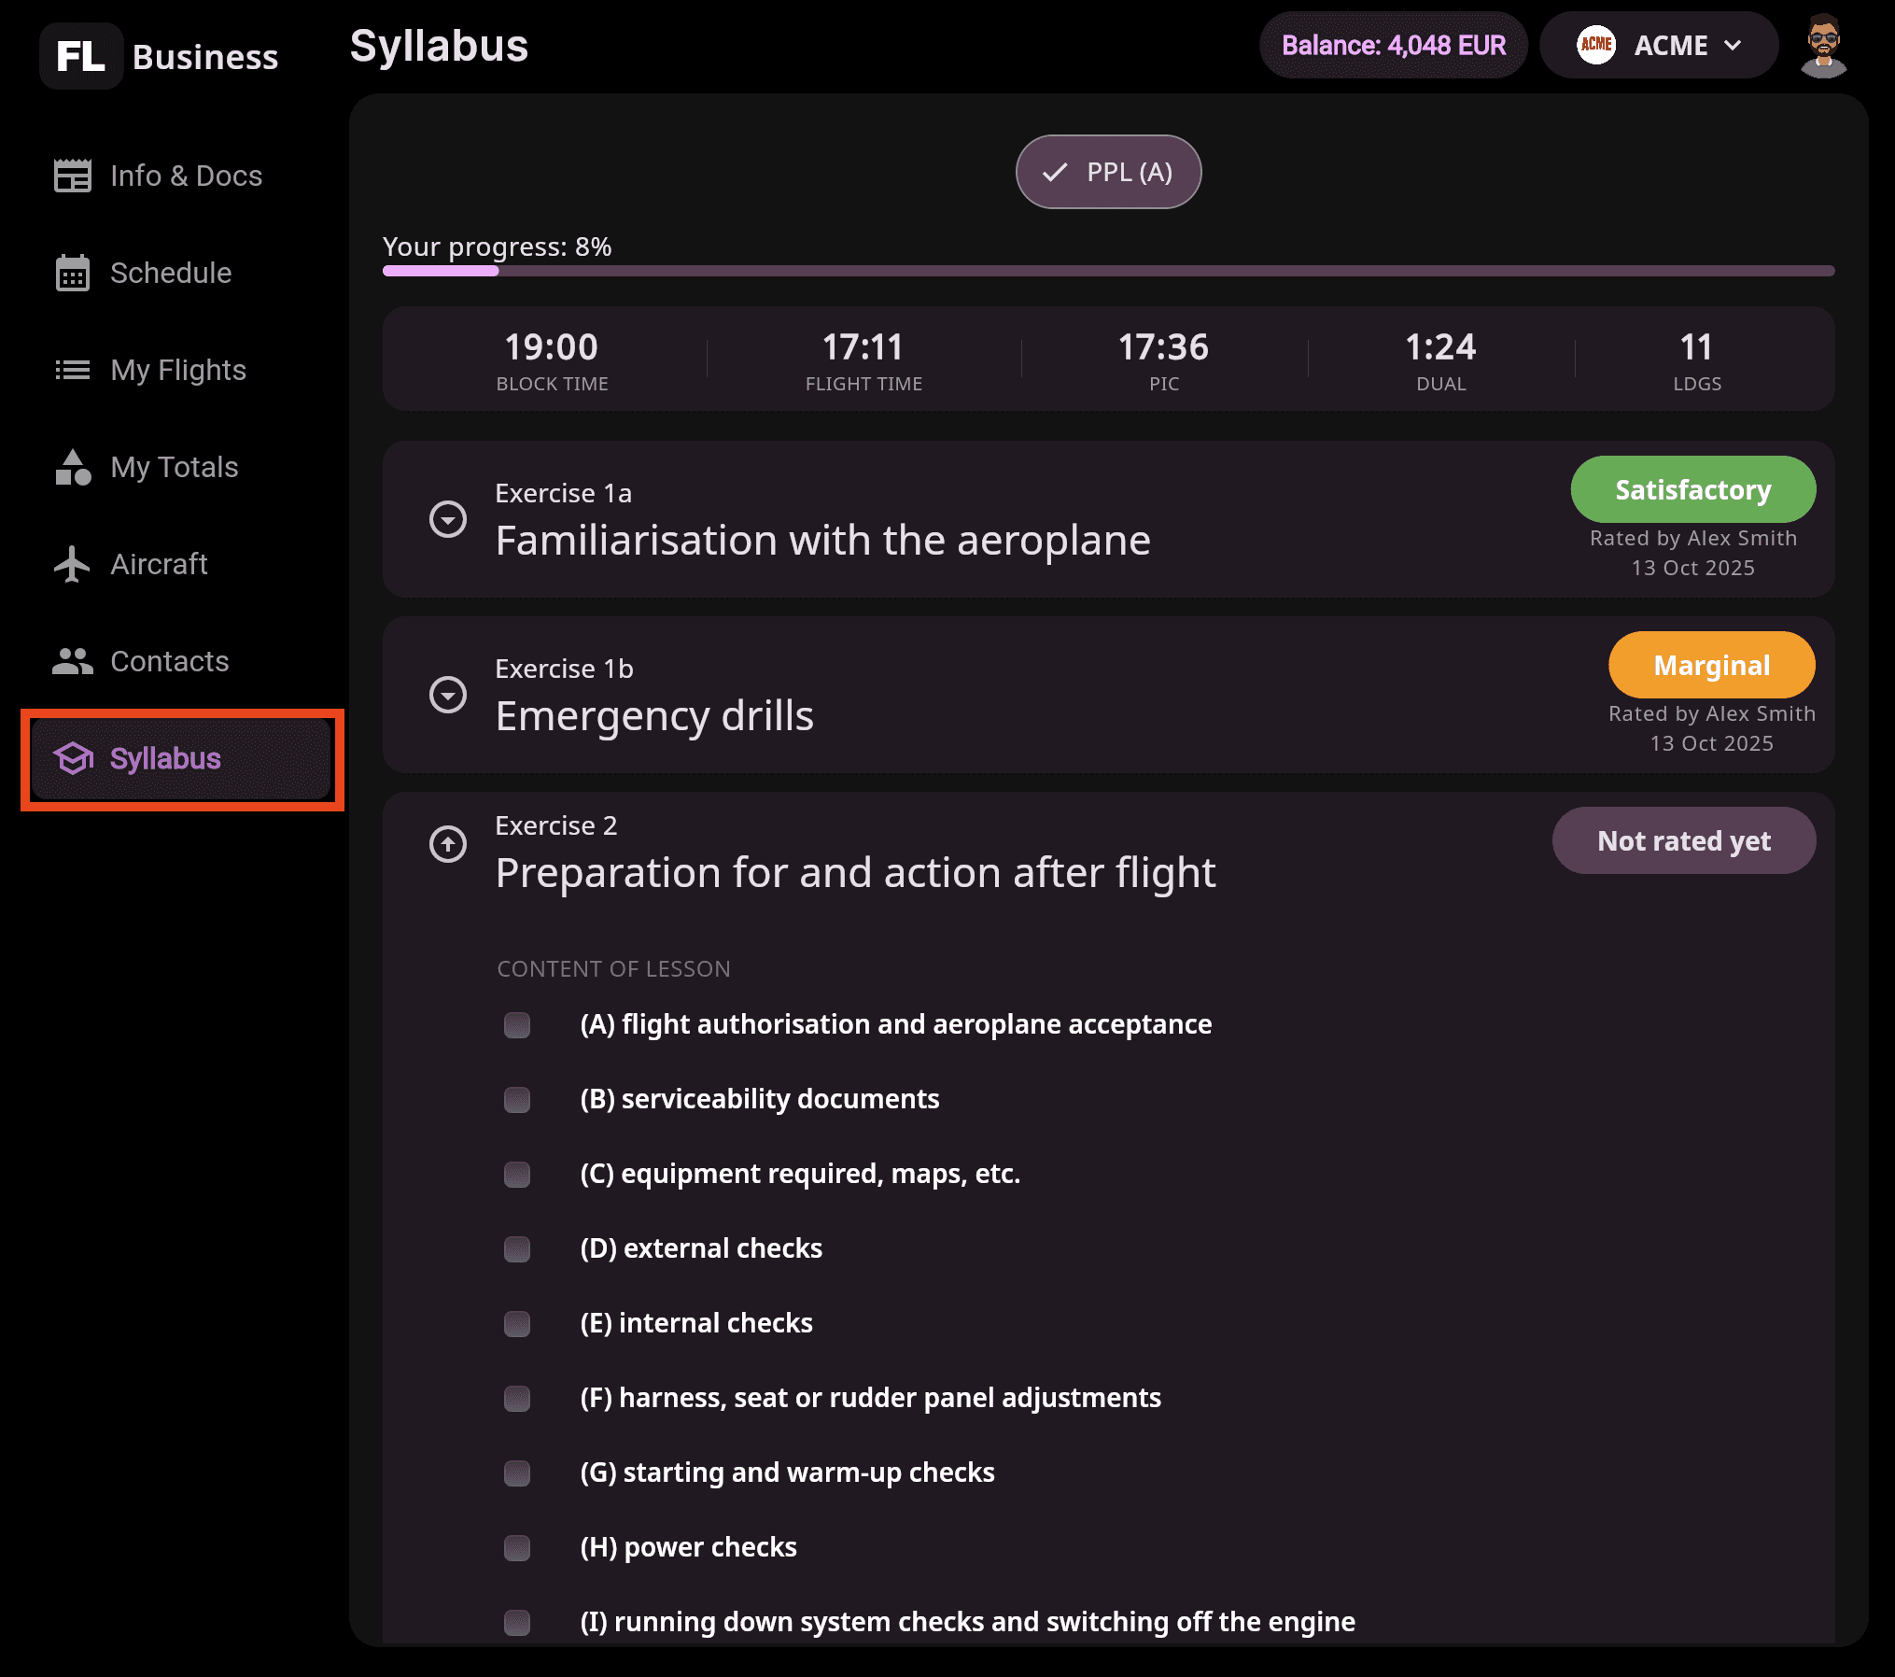Click the Info & Docs sidebar icon

(x=73, y=176)
